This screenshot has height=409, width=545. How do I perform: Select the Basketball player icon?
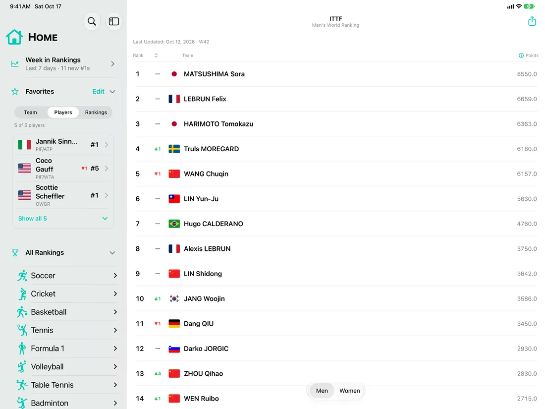click(x=21, y=312)
